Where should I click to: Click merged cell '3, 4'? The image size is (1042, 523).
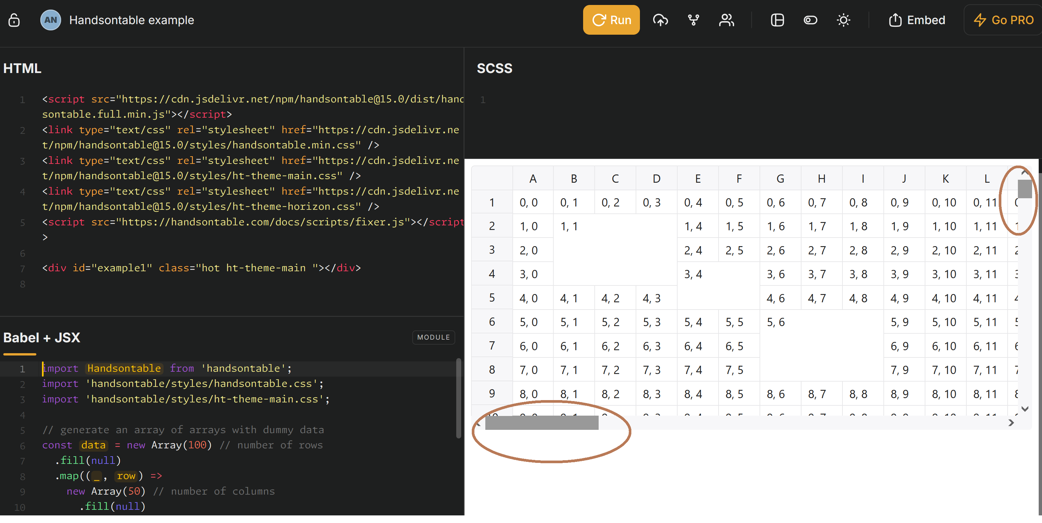(x=718, y=286)
